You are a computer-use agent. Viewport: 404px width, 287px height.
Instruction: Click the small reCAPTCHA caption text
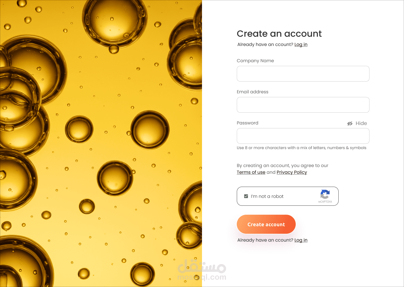pos(325,202)
